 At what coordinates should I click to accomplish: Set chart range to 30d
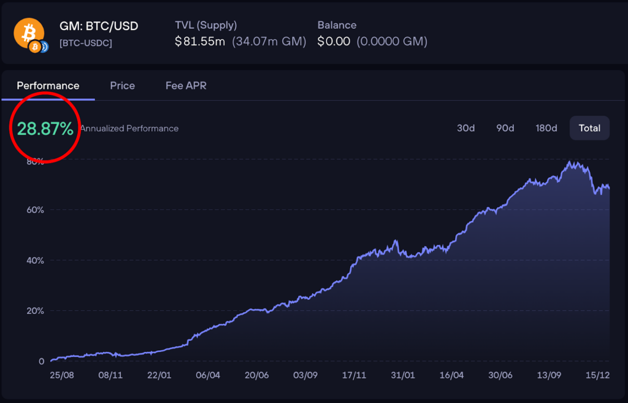[465, 128]
